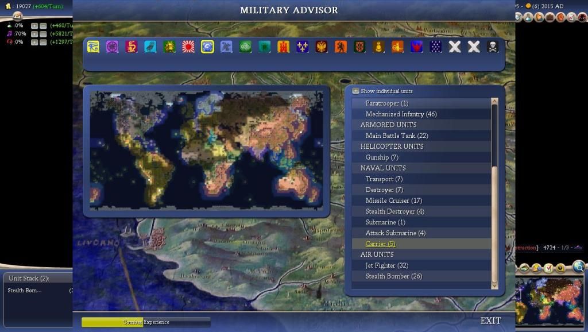Viewport: 588px width, 332px height.
Task: Click the globe view magnifier icon
Action: pyautogui.click(x=579, y=267)
